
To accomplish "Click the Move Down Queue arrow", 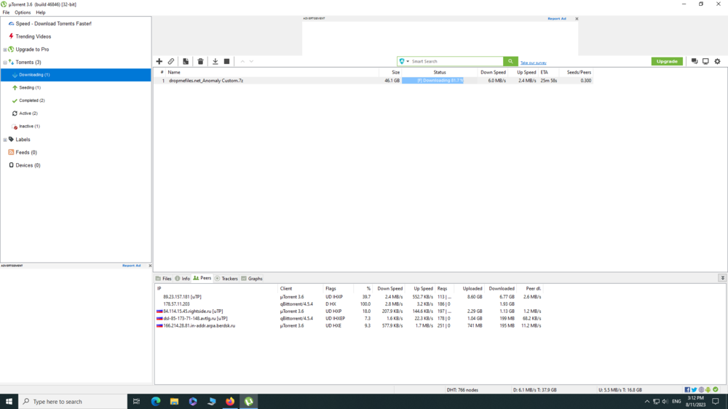I will [251, 61].
